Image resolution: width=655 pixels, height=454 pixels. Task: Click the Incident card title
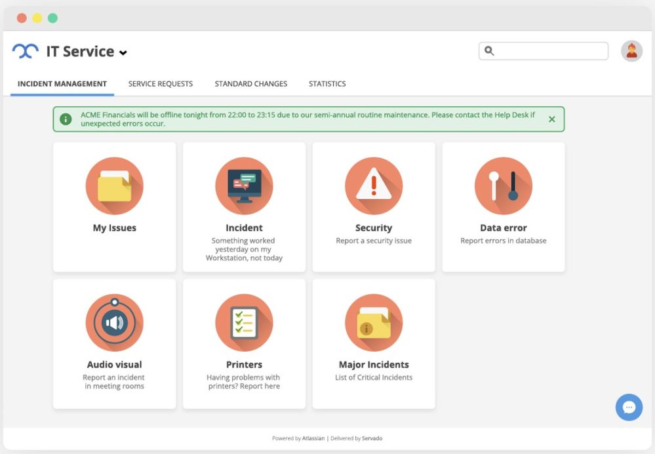tap(245, 228)
